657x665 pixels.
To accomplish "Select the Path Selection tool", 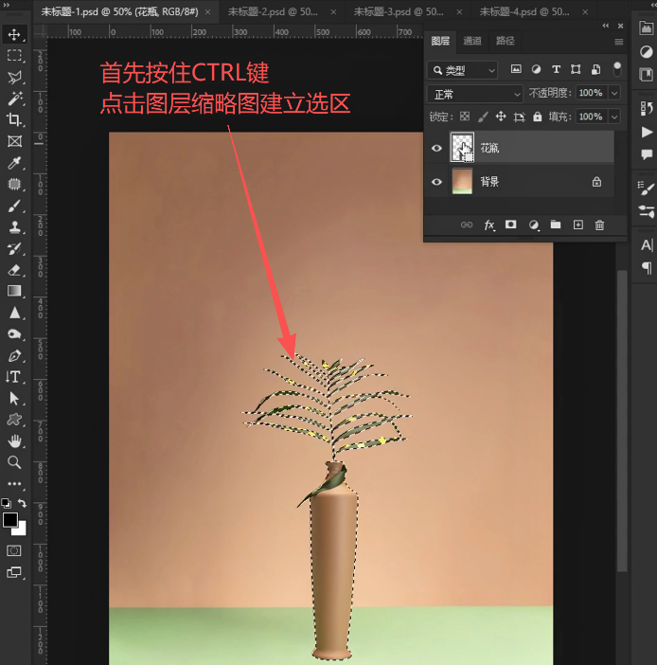I will [14, 399].
